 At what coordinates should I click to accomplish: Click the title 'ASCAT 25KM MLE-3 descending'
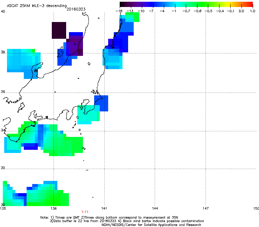37,6
